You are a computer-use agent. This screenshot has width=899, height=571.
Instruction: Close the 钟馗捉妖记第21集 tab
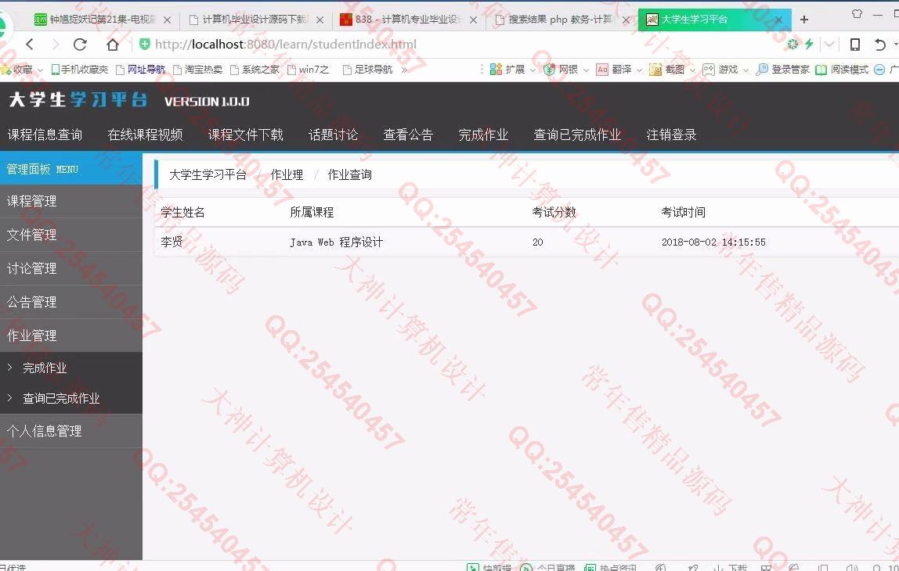tap(167, 20)
